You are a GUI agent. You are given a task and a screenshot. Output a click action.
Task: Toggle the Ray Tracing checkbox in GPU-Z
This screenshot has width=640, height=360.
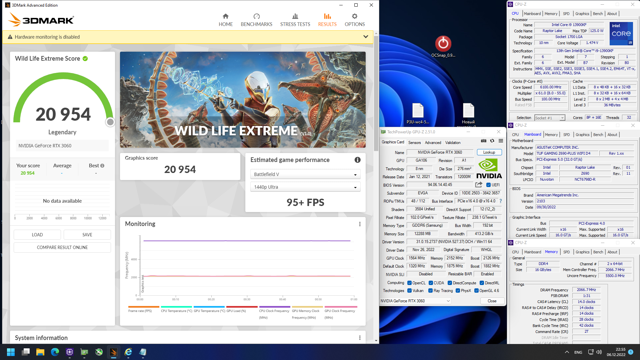point(431,291)
